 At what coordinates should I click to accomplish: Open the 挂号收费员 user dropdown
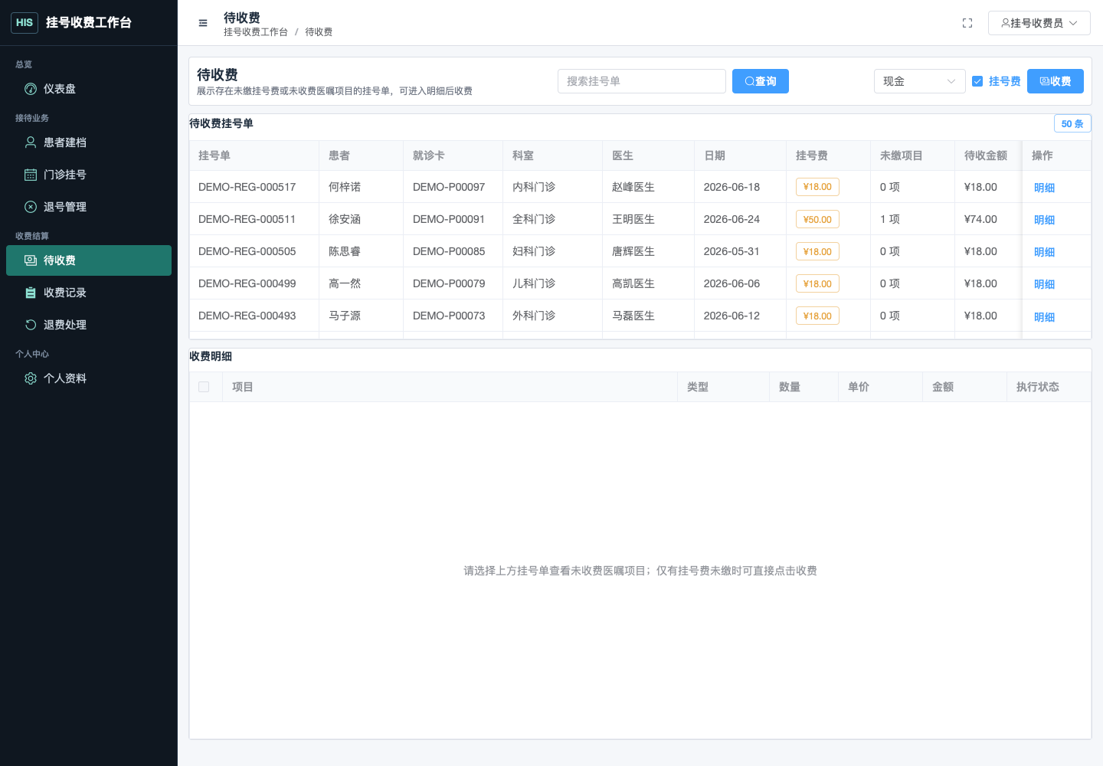(x=1039, y=23)
